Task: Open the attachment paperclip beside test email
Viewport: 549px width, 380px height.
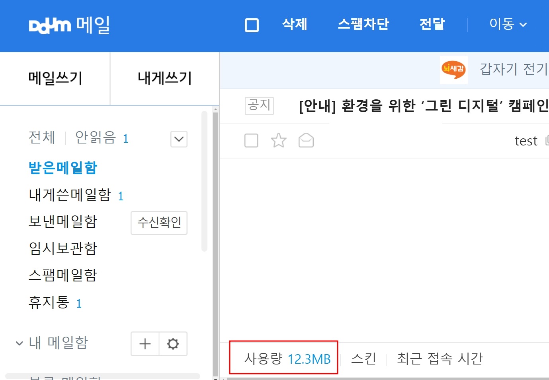Action: click(x=547, y=140)
